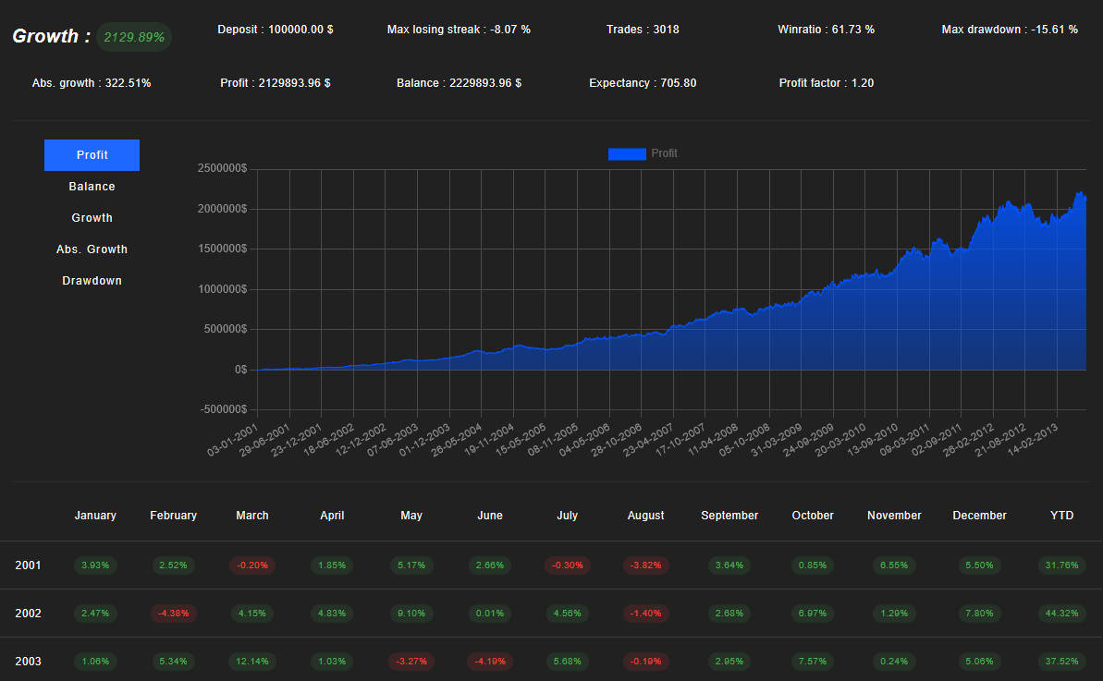Click the 2002 May 9.10% badge
The image size is (1103, 681).
[x=411, y=614]
